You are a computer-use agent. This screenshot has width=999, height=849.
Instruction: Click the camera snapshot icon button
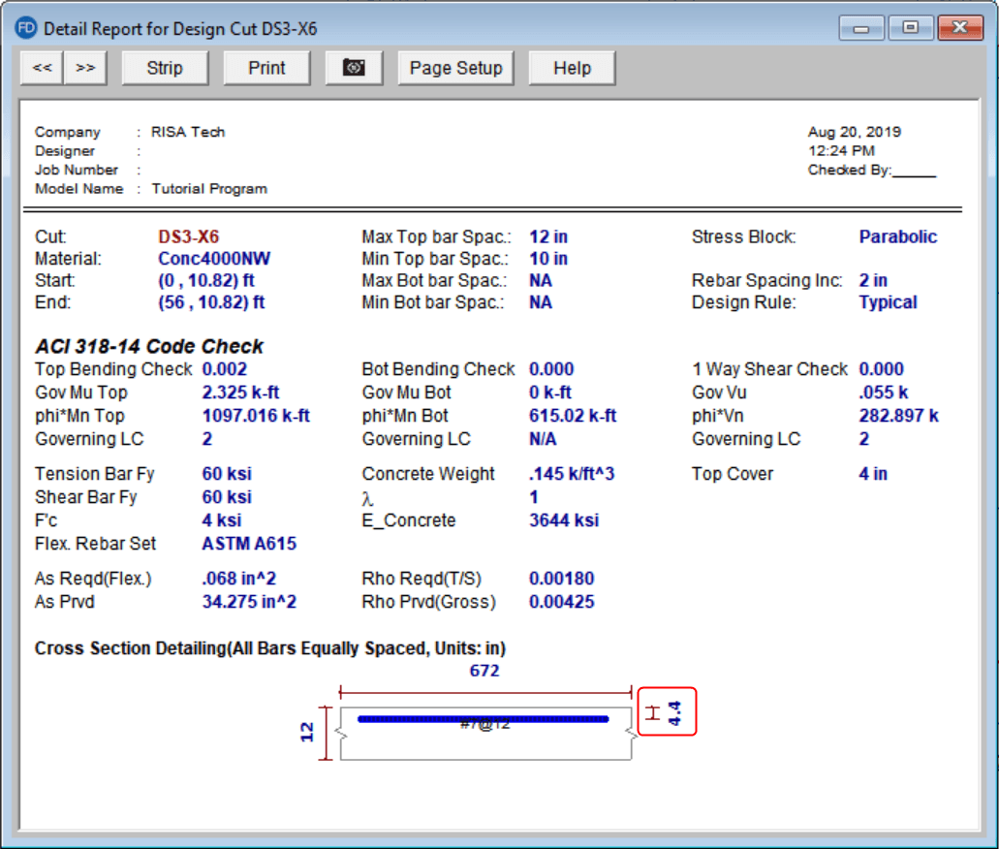[354, 68]
